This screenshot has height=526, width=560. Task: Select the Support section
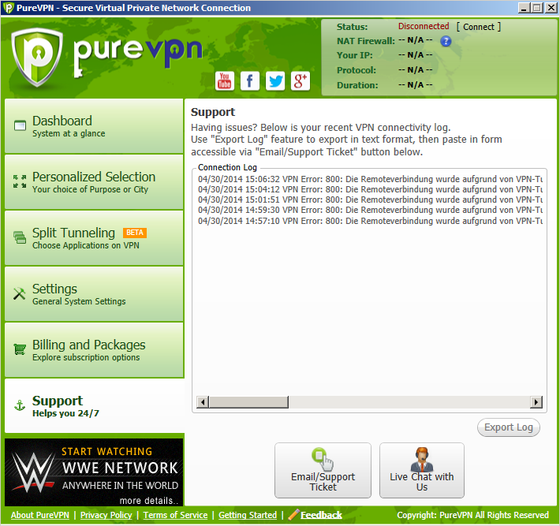[x=95, y=406]
